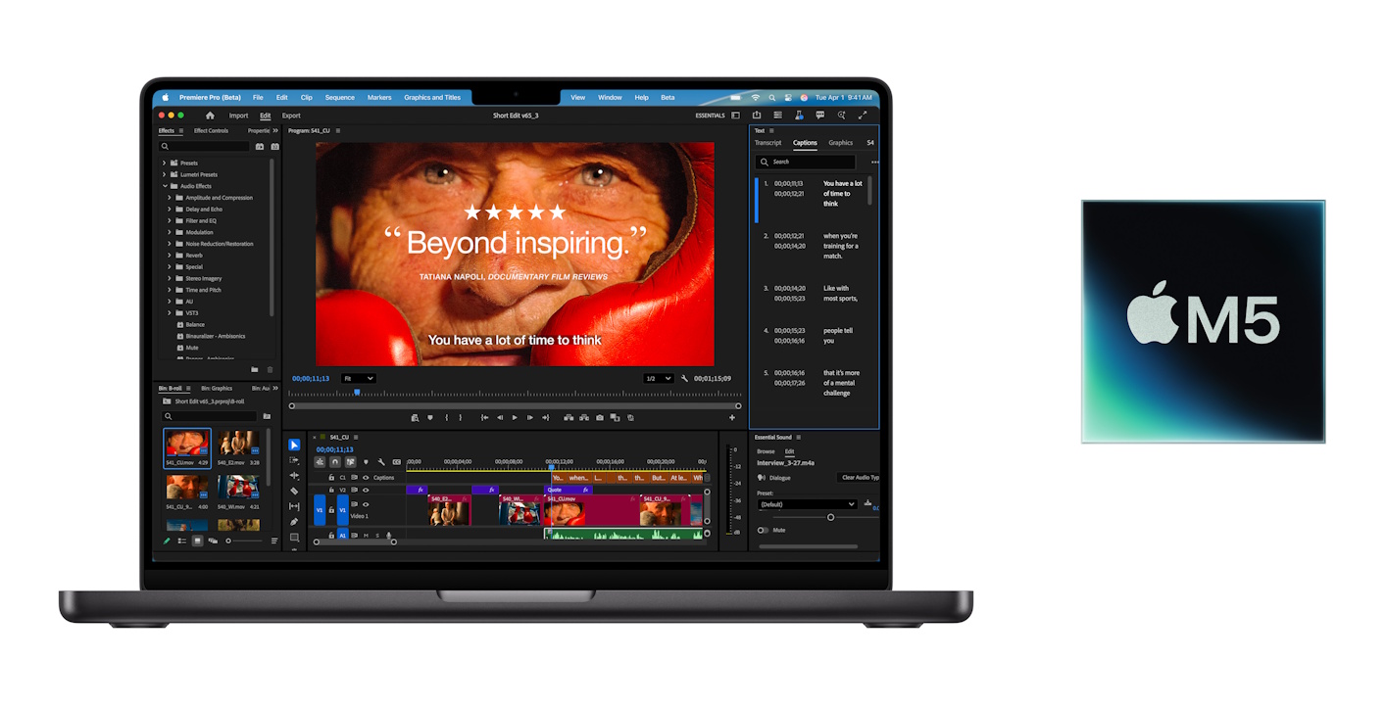Select the Razor tool in the toolbar
1386x705 pixels.
tap(294, 491)
